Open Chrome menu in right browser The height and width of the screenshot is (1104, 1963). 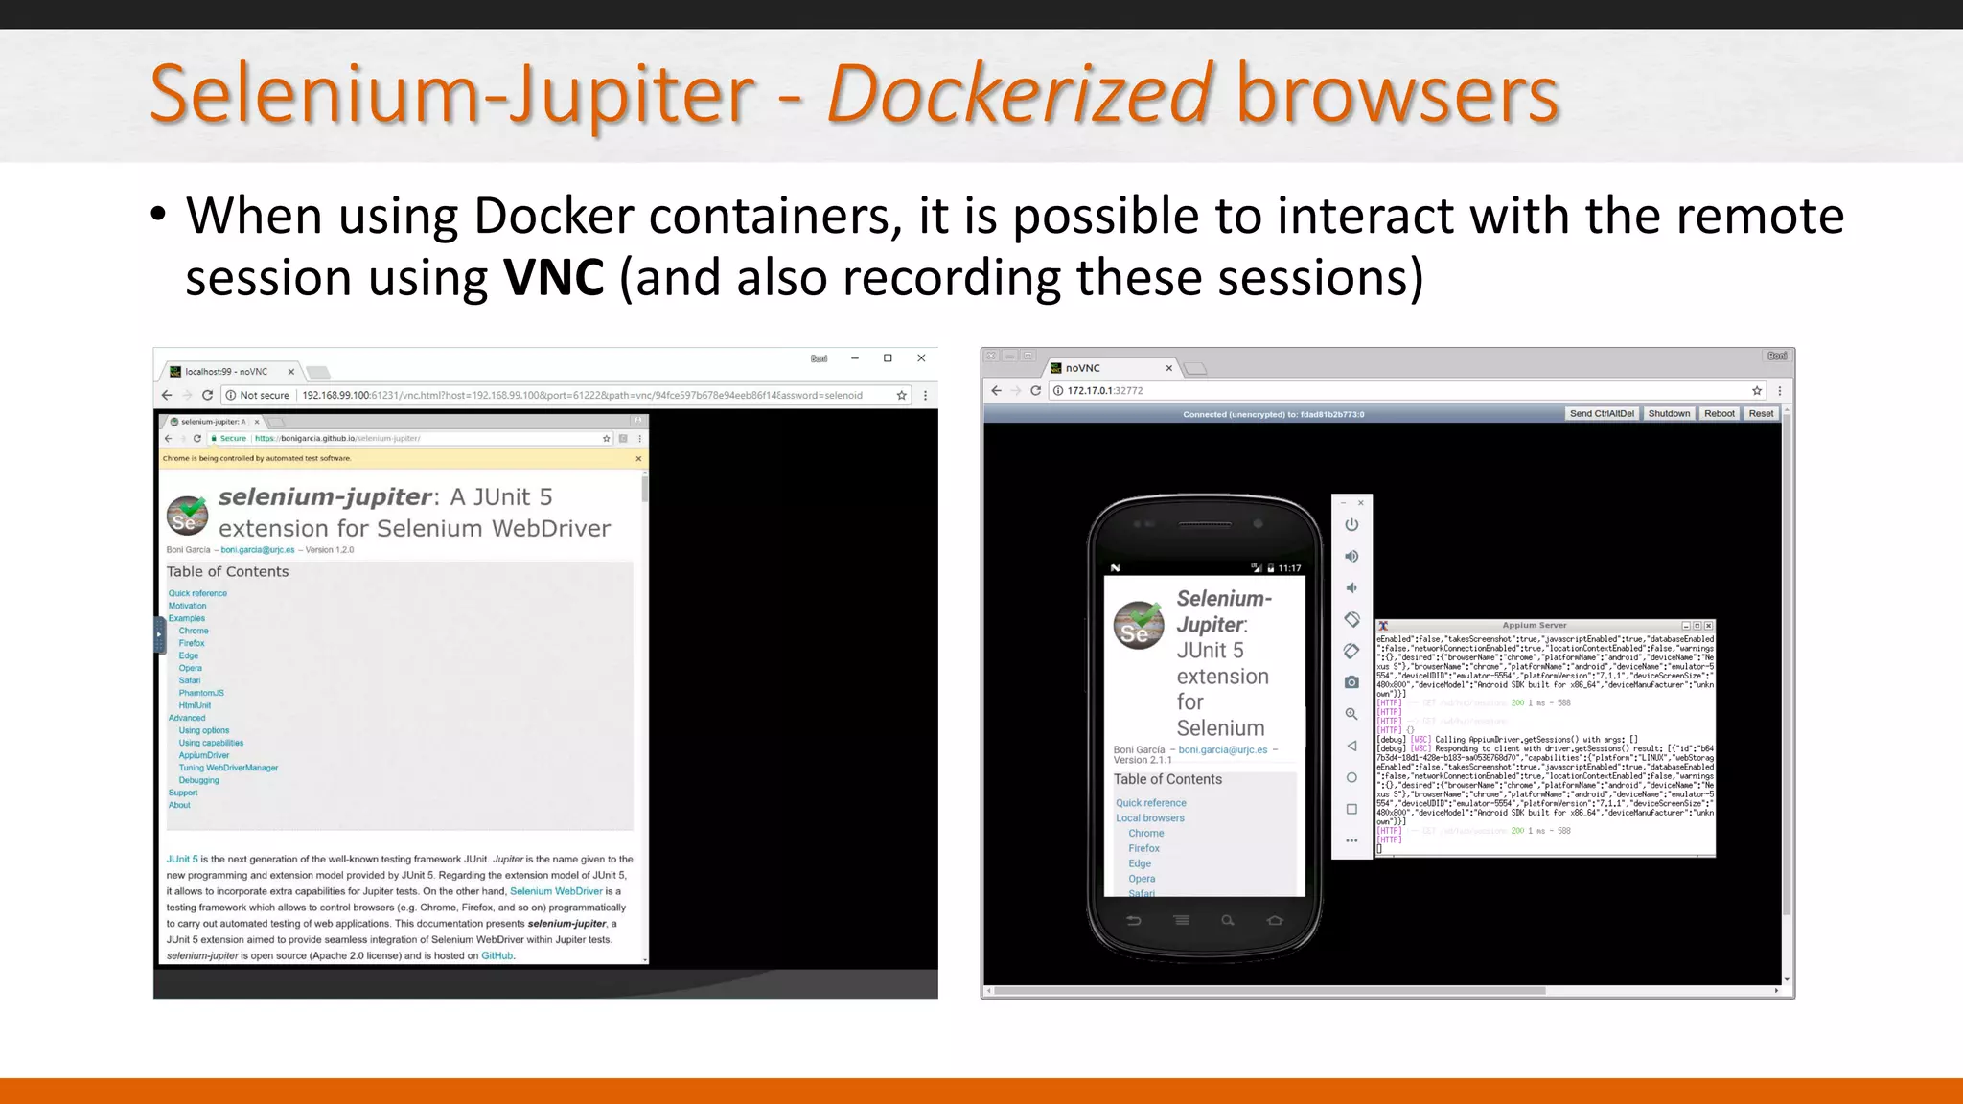(x=1780, y=390)
